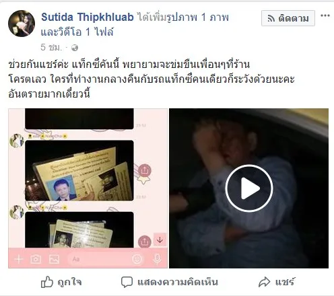Open the 5 ชม. post timestamp
The image size is (334, 296).
tap(51, 48)
